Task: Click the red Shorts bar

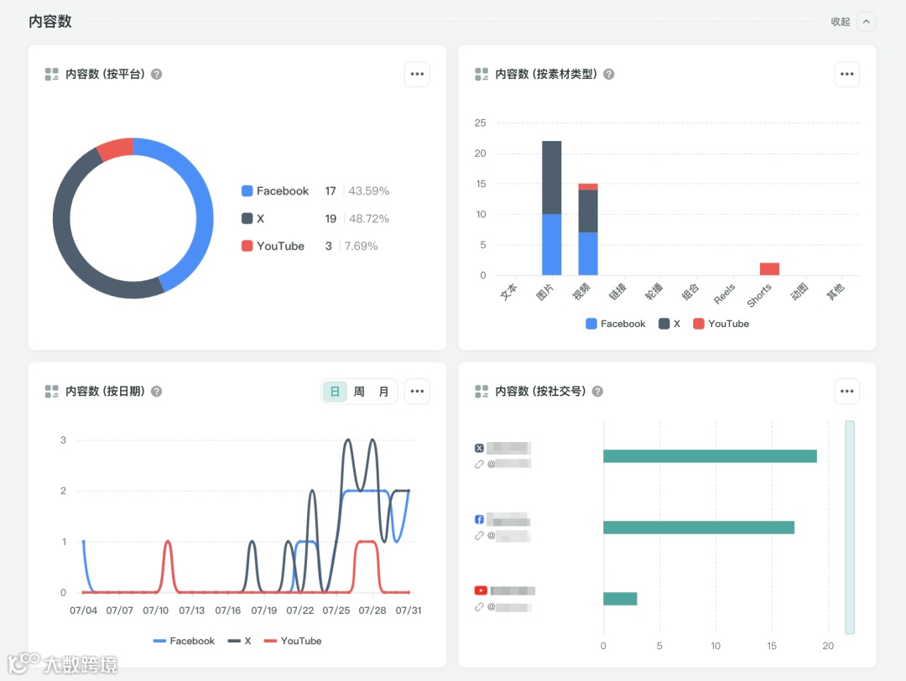Action: click(x=769, y=269)
